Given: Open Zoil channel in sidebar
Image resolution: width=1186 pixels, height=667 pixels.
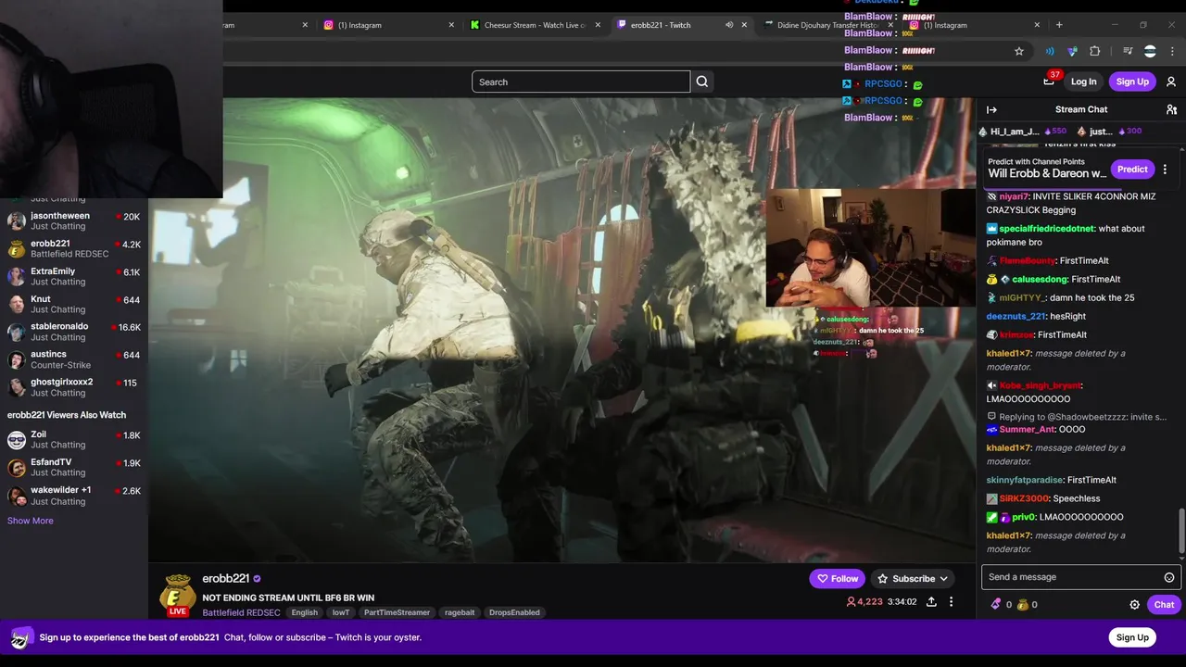Looking at the screenshot, I should 74,439.
